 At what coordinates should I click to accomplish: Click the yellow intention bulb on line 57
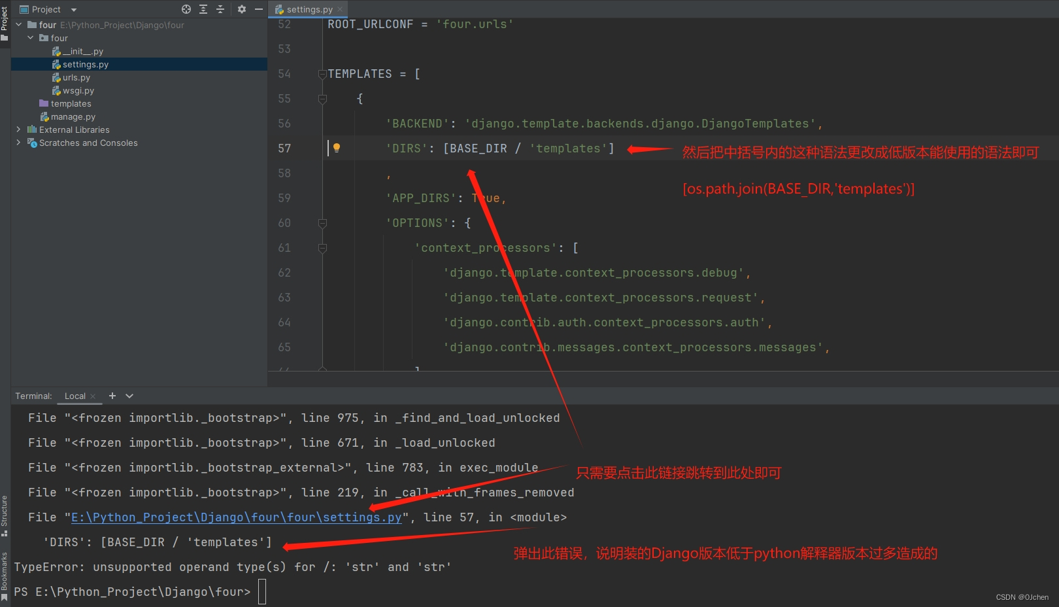pos(337,148)
